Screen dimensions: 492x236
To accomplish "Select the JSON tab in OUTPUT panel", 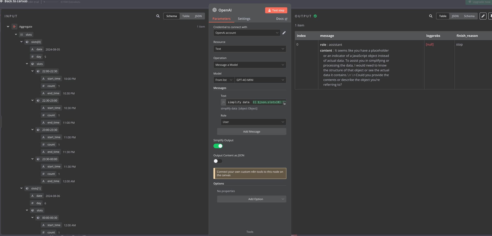I will (x=455, y=16).
